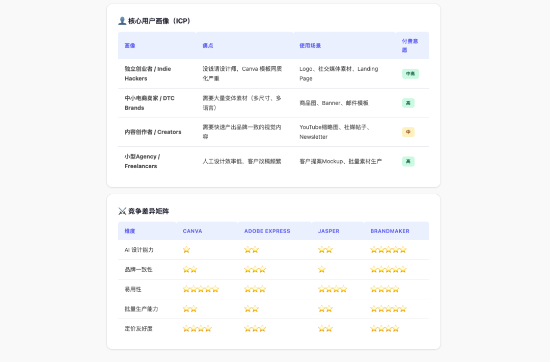The image size is (550, 362).
Task: Click Canva's five stars for 易用性
Action: (201, 289)
